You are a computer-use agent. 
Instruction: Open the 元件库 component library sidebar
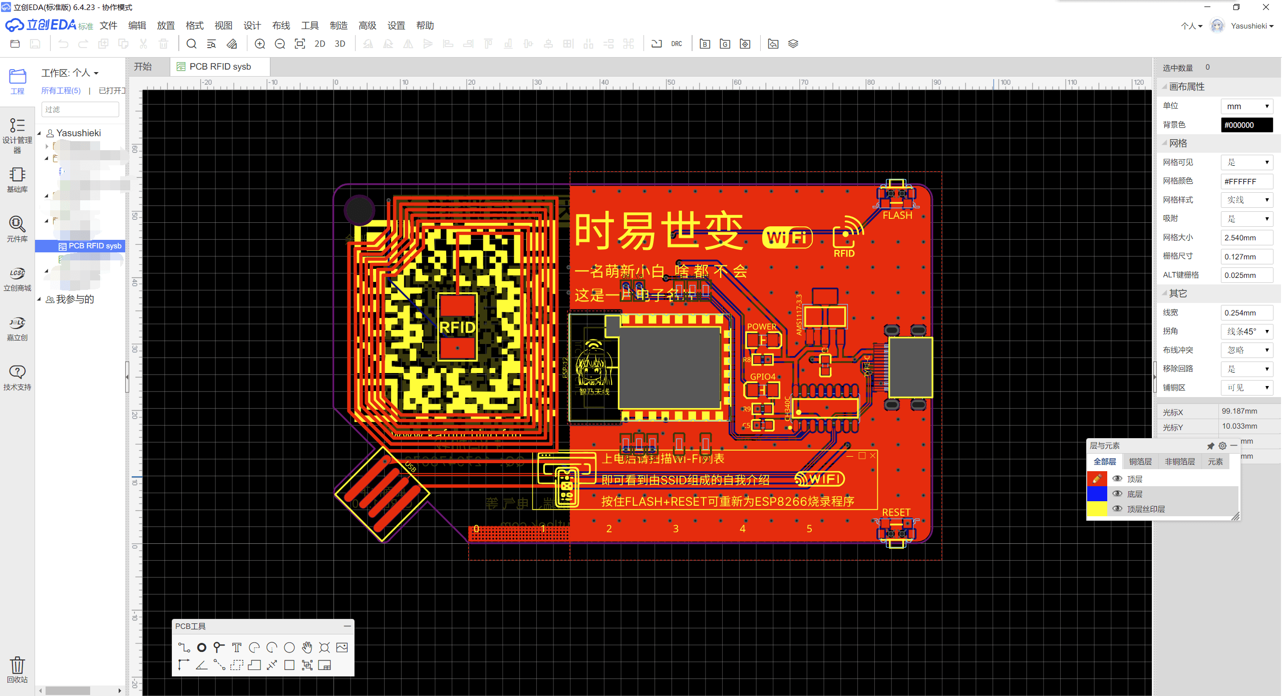(x=17, y=229)
